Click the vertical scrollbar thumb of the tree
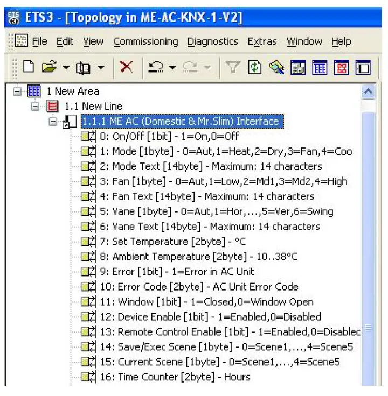 coord(368,249)
